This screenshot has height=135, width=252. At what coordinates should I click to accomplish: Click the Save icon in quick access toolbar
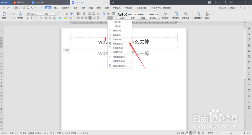point(16,8)
